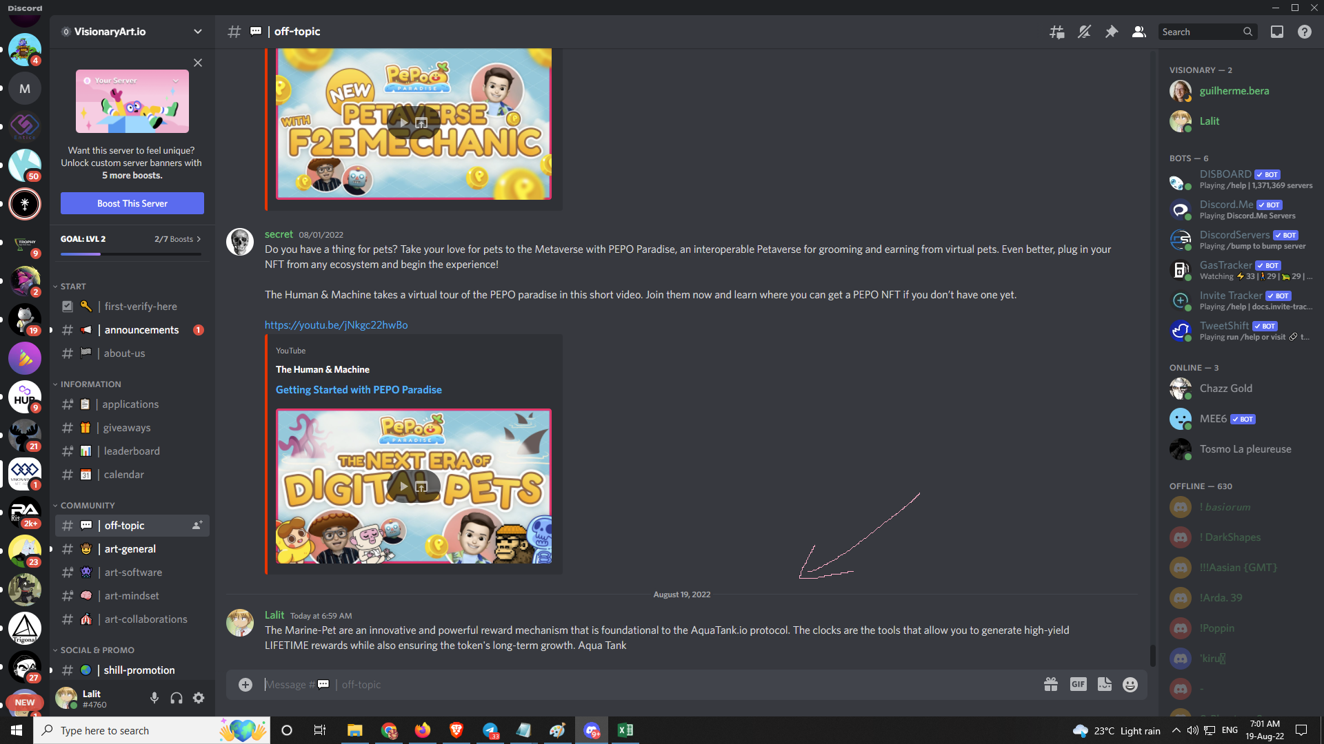
Task: Click the M server icon
Action: click(25, 88)
